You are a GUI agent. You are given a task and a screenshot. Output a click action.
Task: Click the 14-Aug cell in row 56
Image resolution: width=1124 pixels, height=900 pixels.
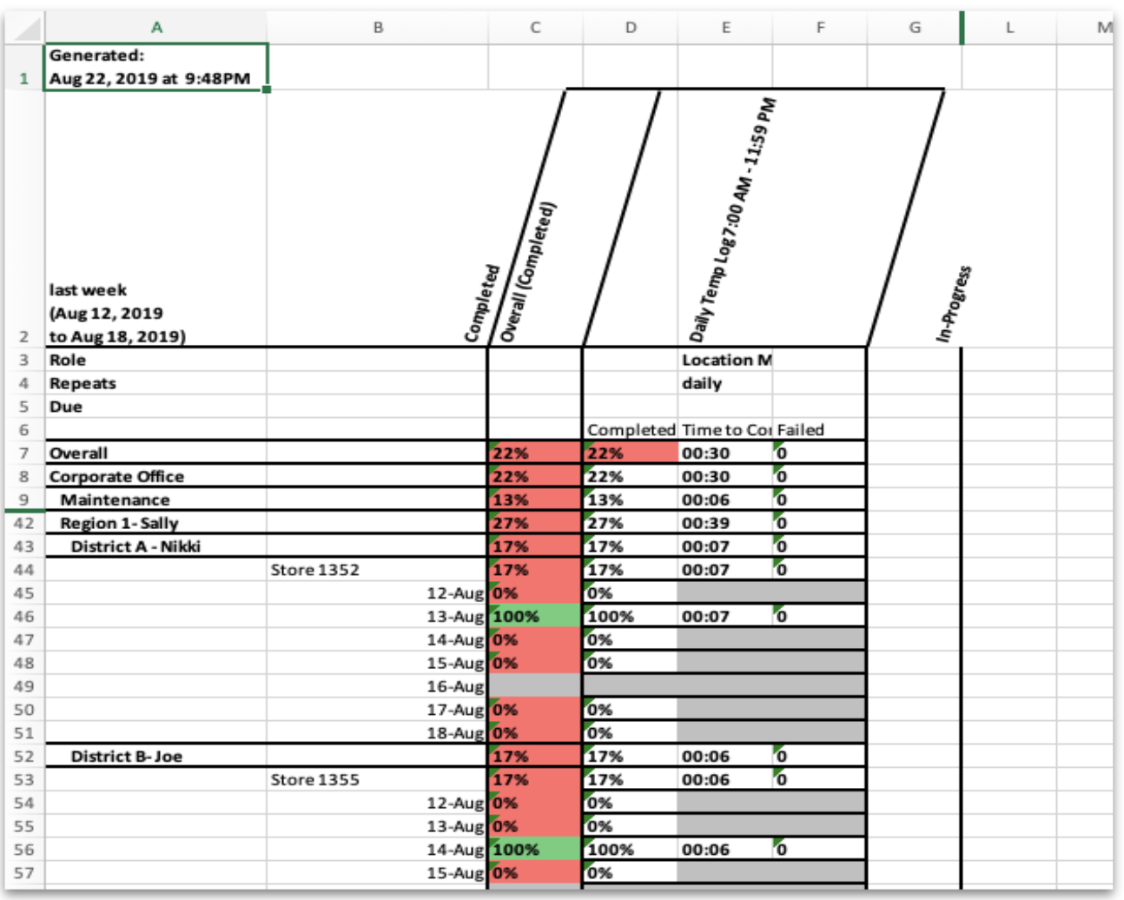[x=378, y=850]
